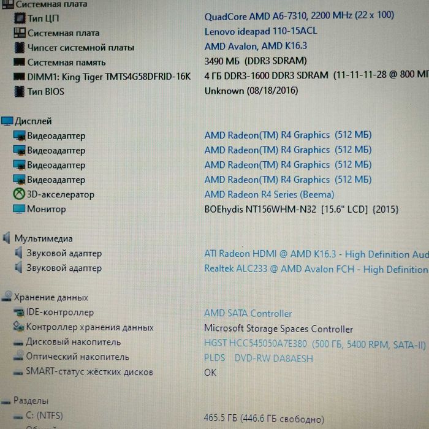This screenshot has width=429, height=429.
Task: Open the AMD Radeon R4 Series (Beema) link
Action: 269,194
